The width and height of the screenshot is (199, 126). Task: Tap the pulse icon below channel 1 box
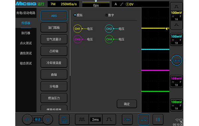[176, 25]
